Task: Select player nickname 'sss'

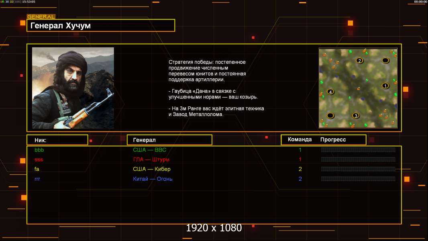Action: point(39,160)
